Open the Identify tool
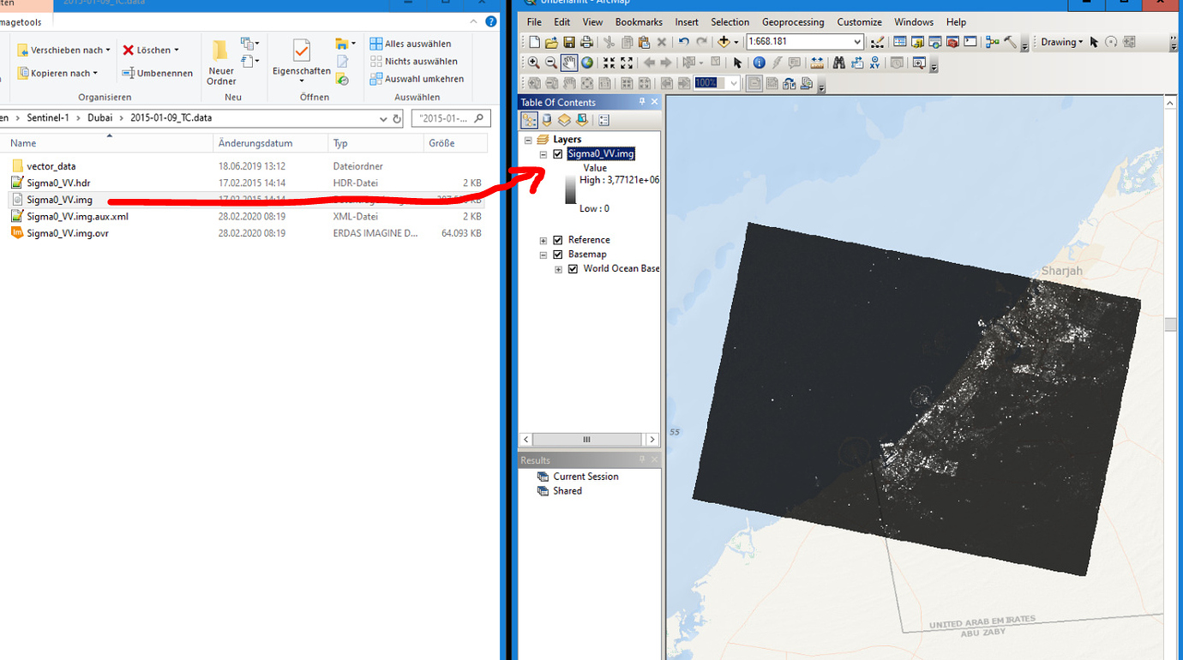Viewport: 1183px width, 660px height. 760,63
